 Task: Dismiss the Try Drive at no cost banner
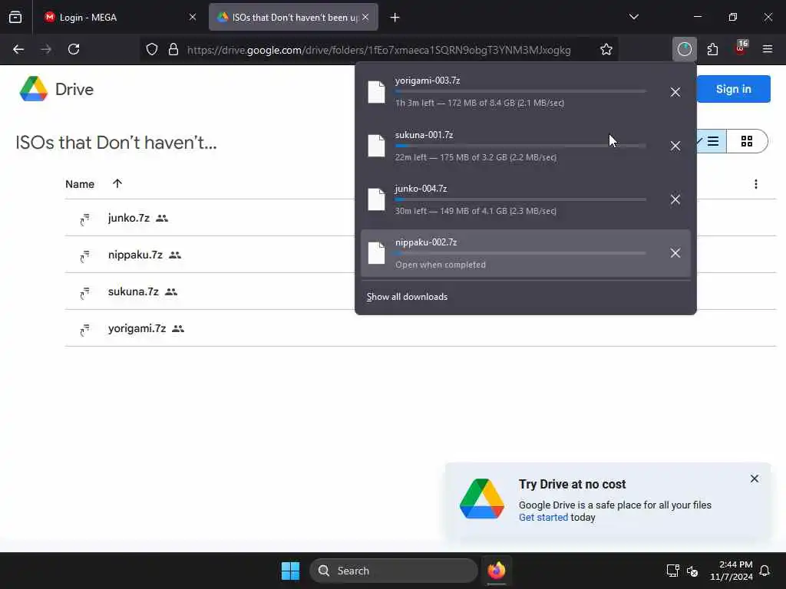pos(755,479)
